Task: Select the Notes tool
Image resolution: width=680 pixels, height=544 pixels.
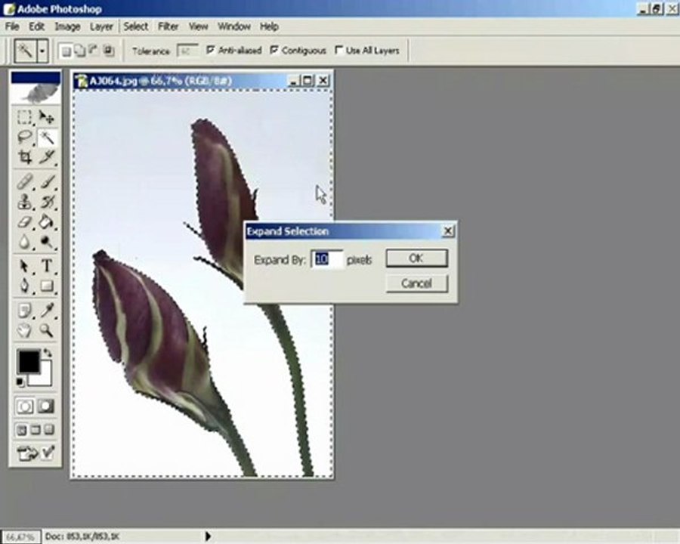Action: tap(24, 311)
